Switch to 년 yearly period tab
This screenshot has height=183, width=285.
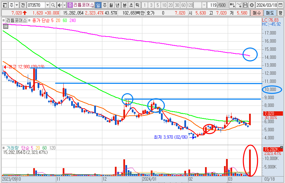[118, 5]
